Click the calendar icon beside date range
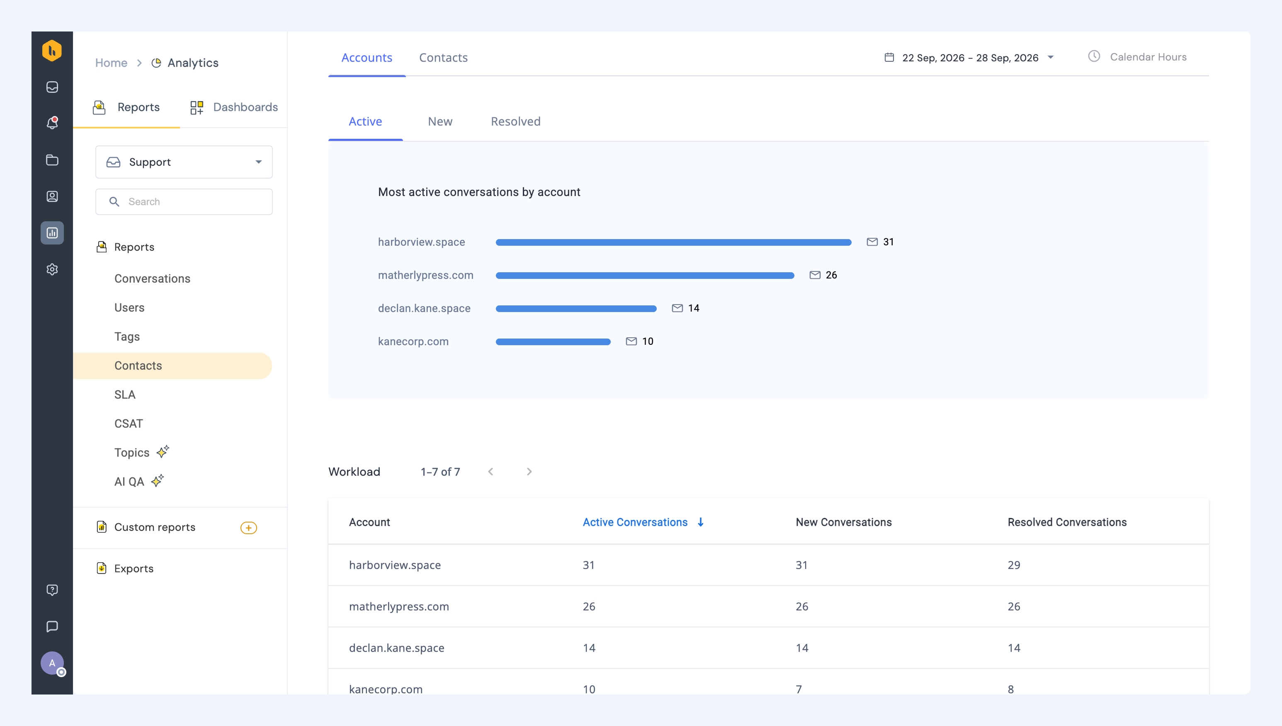1282x726 pixels. click(889, 57)
